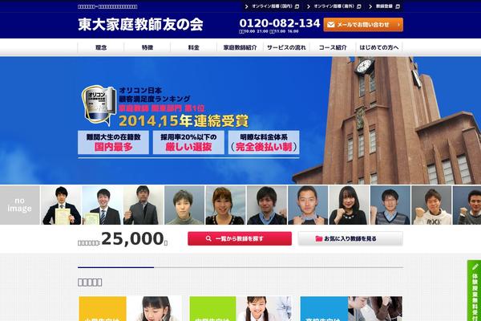Open the yellow elementary student course card
The height and width of the screenshot is (321, 481).
point(130,308)
